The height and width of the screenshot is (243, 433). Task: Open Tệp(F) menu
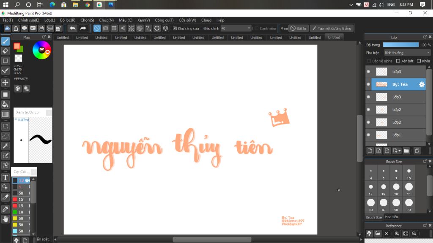click(x=8, y=20)
